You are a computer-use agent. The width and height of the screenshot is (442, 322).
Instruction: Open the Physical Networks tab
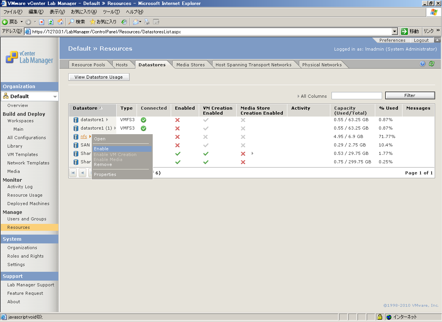pyautogui.click(x=322, y=65)
